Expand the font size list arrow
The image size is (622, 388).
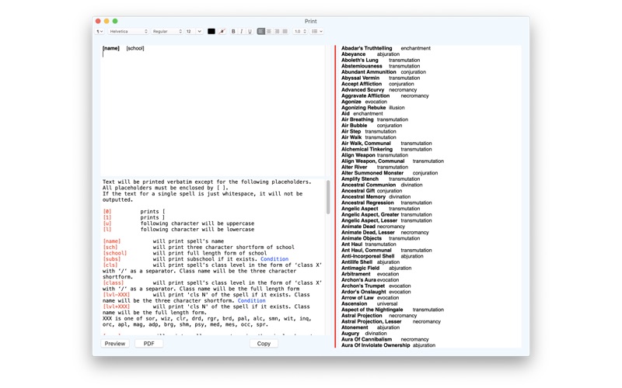tap(200, 31)
